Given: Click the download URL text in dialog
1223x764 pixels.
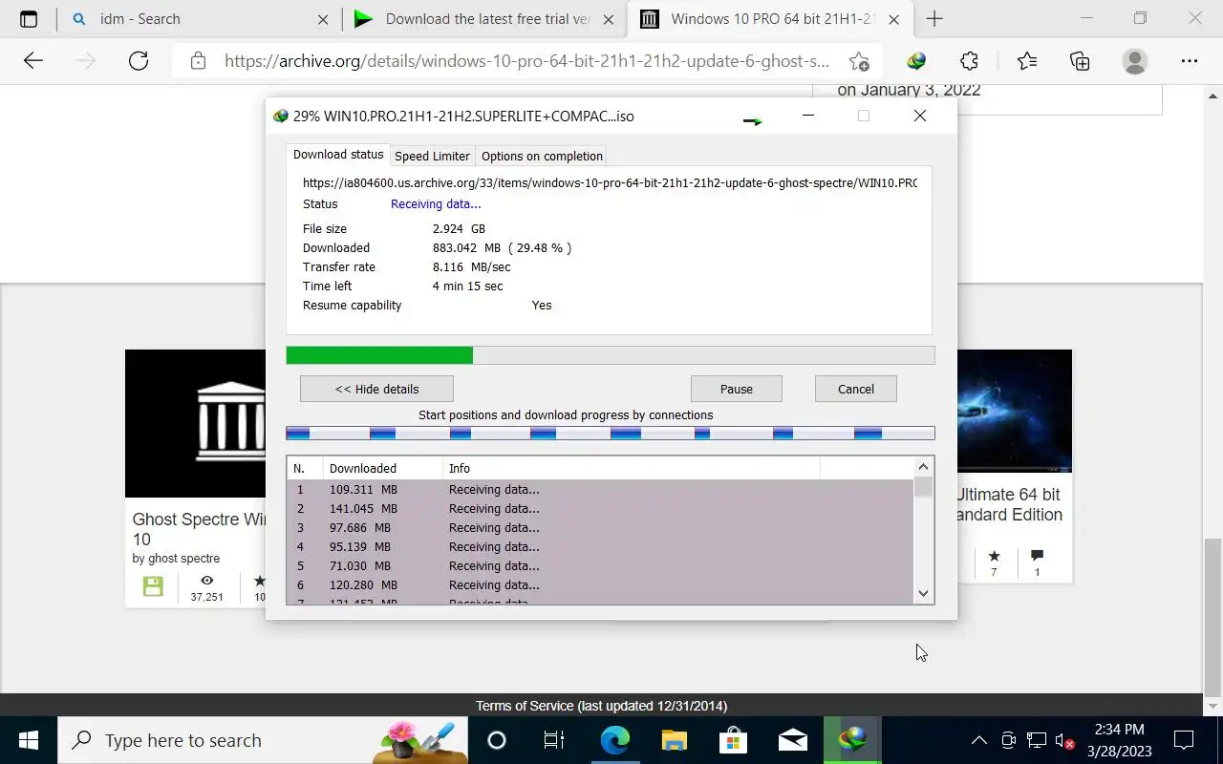Looking at the screenshot, I should click(x=610, y=182).
